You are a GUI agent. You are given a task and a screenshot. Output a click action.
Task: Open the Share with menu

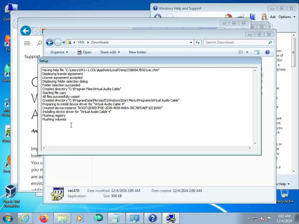[110, 52]
